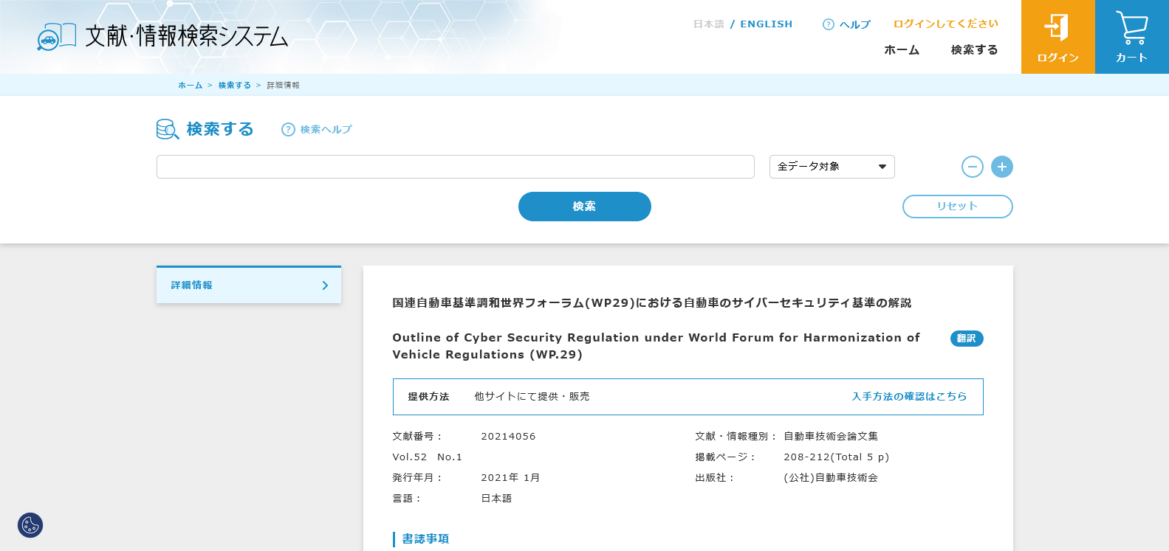Screen dimensions: 1169x551
Task: Switch language to 日本語
Action: 708,24
